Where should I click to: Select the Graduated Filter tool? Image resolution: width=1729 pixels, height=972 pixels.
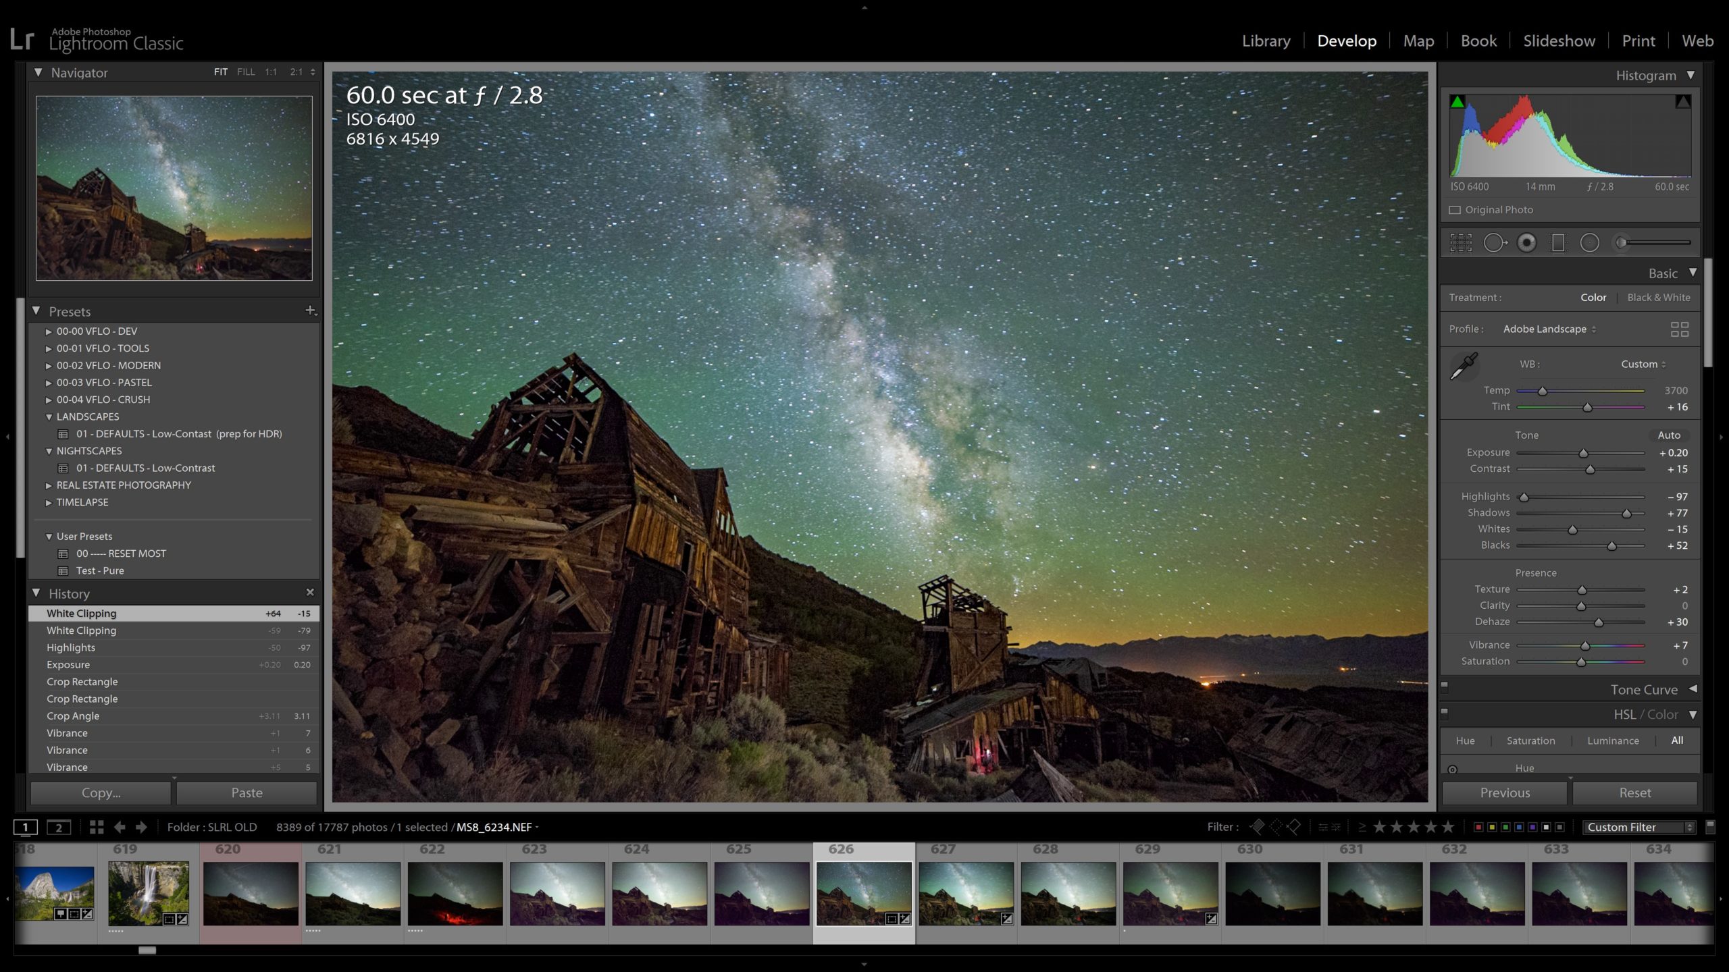(x=1558, y=242)
